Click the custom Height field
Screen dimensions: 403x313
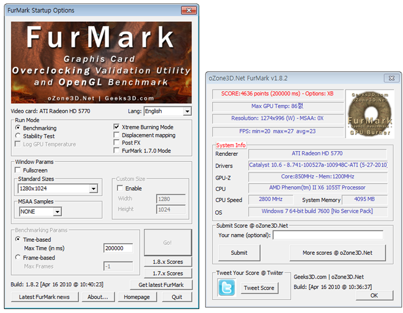coord(171,209)
